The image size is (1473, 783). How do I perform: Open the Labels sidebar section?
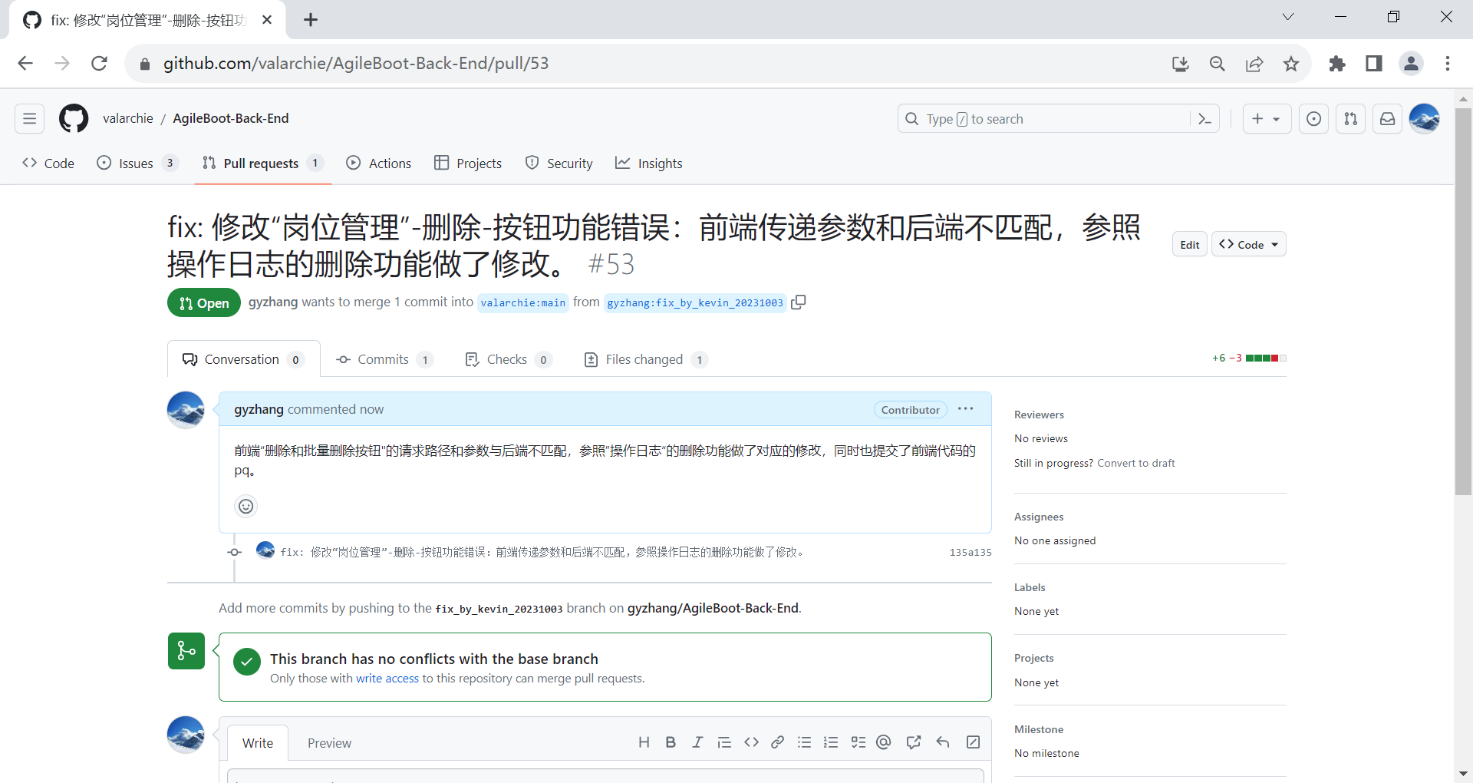(1030, 587)
